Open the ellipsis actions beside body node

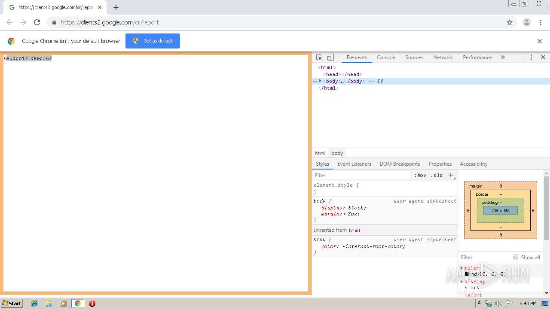tap(315, 81)
